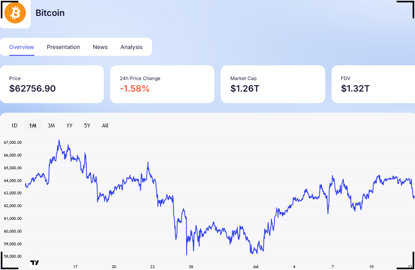Screen dimensions: 415x270
Task: Click the 63,000.00 axis label
Action: 13,193
